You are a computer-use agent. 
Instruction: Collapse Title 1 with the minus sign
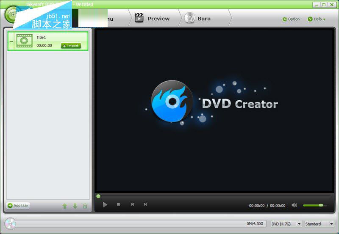coord(11,41)
